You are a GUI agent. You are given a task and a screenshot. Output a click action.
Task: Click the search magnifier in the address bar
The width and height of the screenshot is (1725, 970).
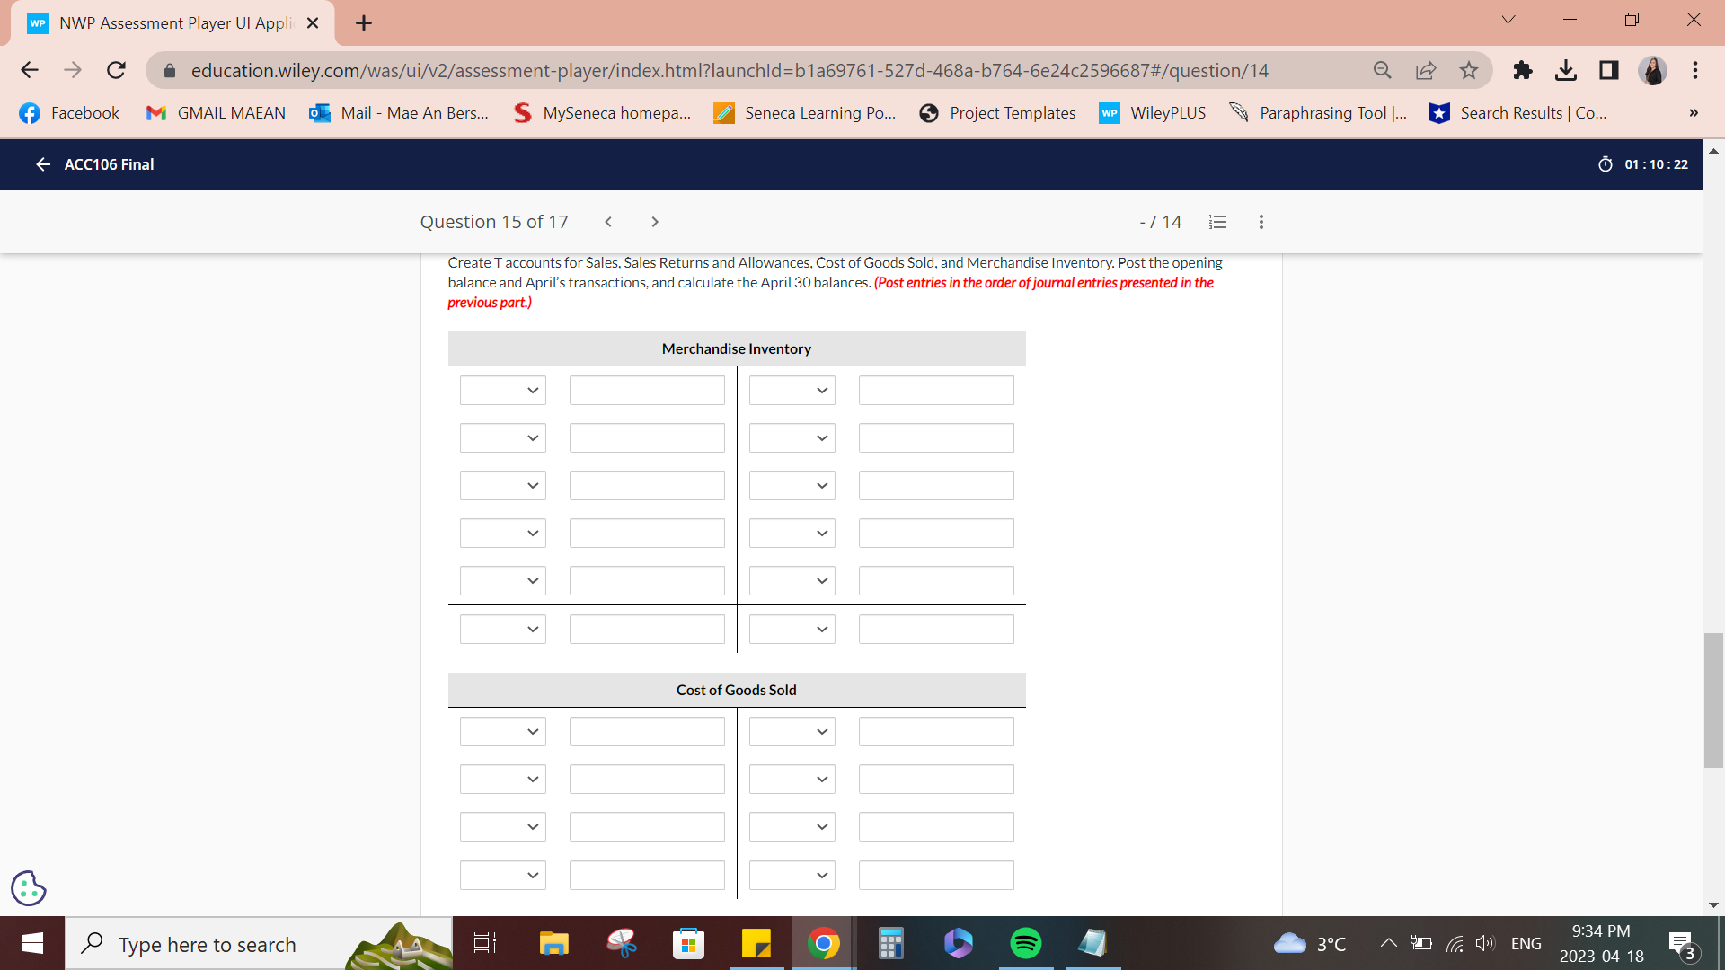tap(1382, 70)
